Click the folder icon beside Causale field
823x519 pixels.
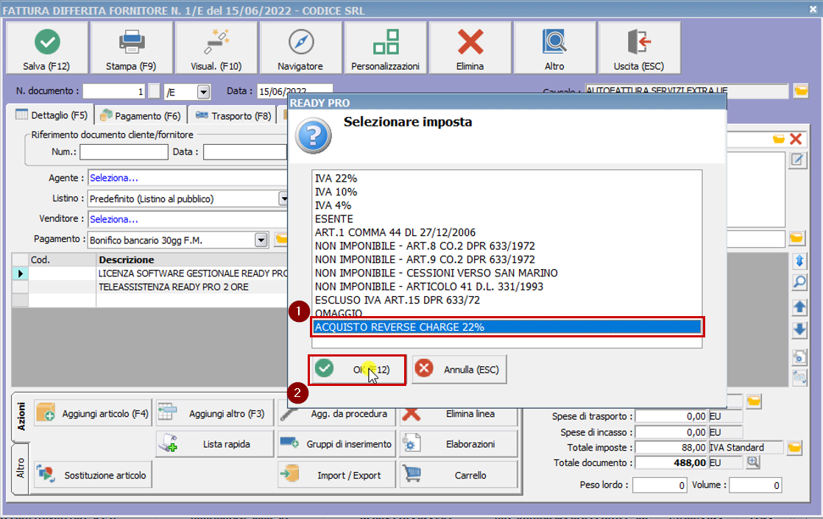pyautogui.click(x=801, y=90)
